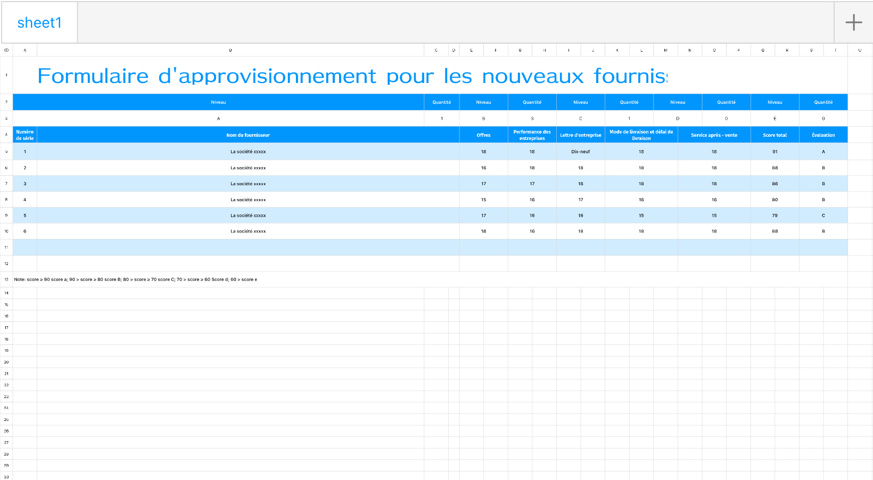This screenshot has width=873, height=480.
Task: Select row 13 header
Action: (x=6, y=279)
